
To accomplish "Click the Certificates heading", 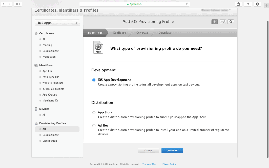I will [46, 33].
